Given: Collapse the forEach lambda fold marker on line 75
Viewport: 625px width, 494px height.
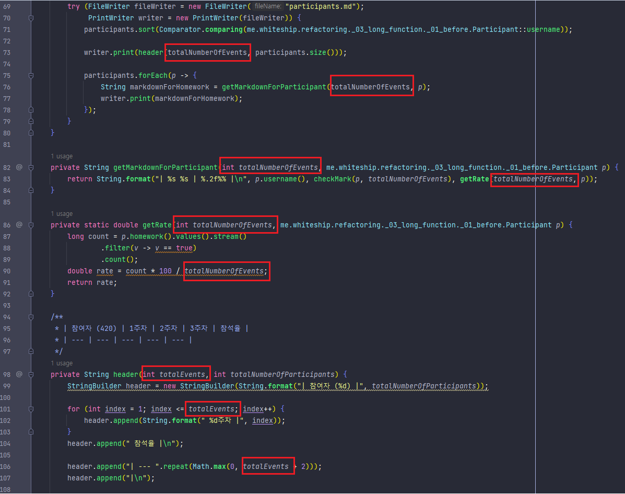Looking at the screenshot, I should pos(31,75).
